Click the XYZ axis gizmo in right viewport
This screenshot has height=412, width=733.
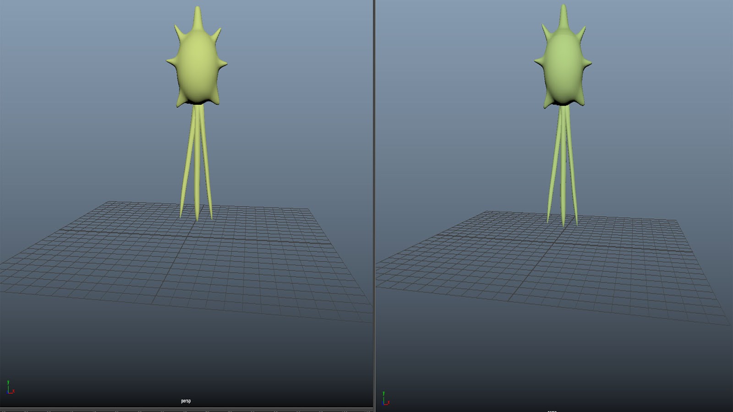coord(386,399)
